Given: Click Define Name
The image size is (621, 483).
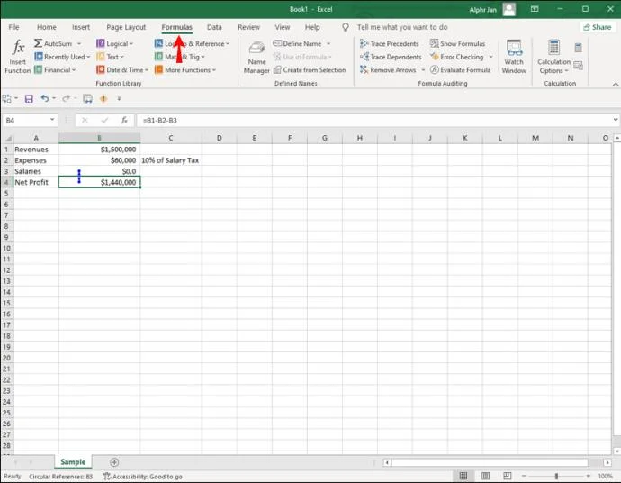Looking at the screenshot, I should point(297,43).
